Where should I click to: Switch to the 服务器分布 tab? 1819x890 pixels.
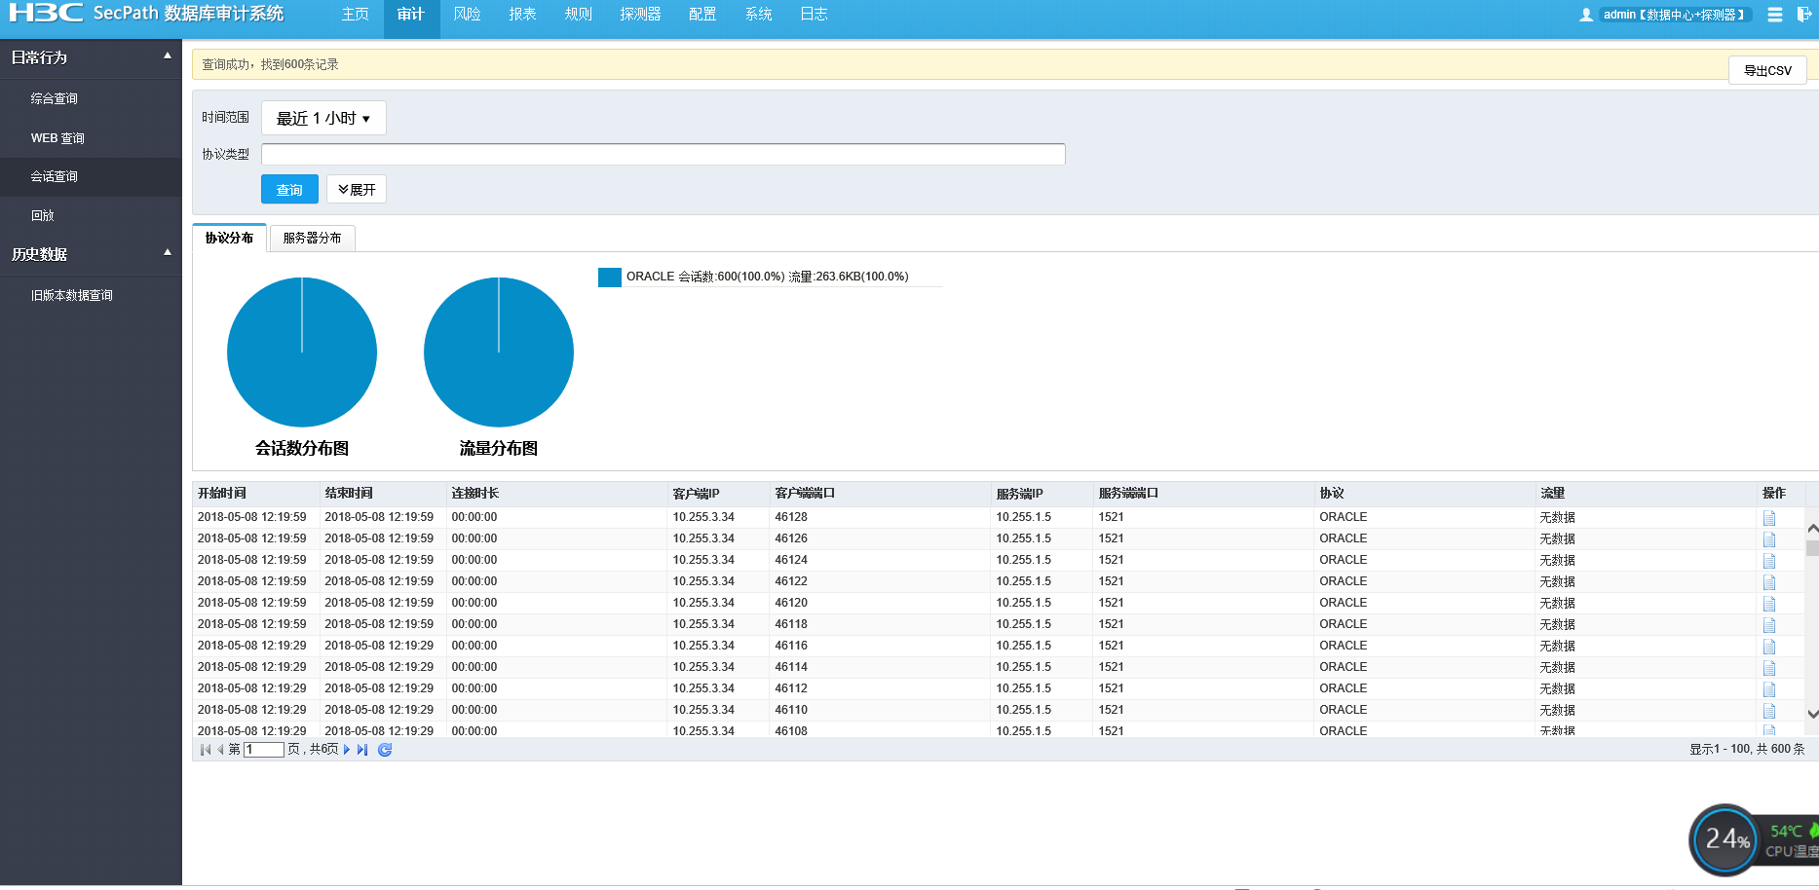coord(312,239)
